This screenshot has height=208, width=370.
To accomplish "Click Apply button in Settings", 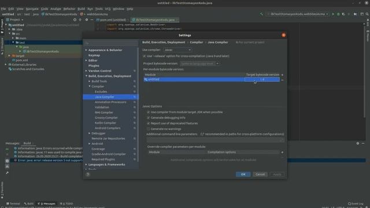I will point(277,174).
